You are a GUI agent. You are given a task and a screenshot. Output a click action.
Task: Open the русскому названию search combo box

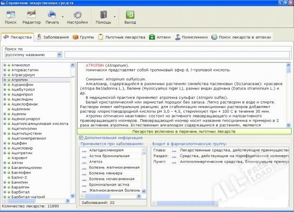[33, 54]
